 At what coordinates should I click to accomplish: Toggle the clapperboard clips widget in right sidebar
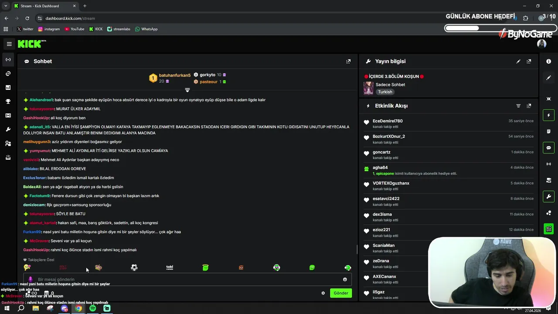549,229
